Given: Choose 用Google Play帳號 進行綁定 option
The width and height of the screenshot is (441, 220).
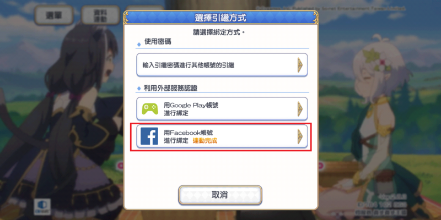Looking at the screenshot, I should [x=222, y=109].
